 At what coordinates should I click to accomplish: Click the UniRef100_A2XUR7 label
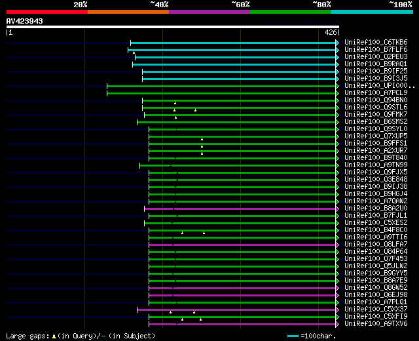pos(376,151)
